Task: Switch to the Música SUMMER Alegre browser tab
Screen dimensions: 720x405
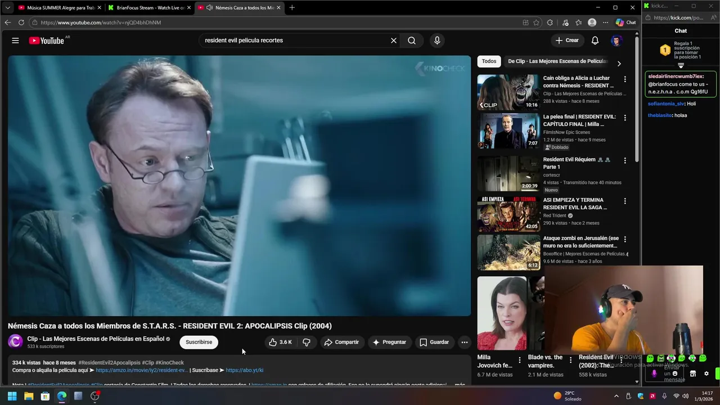Action: click(60, 7)
